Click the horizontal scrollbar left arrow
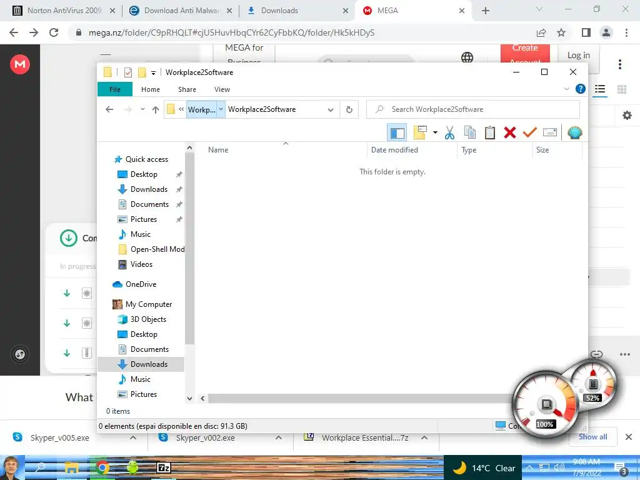 coord(202,398)
